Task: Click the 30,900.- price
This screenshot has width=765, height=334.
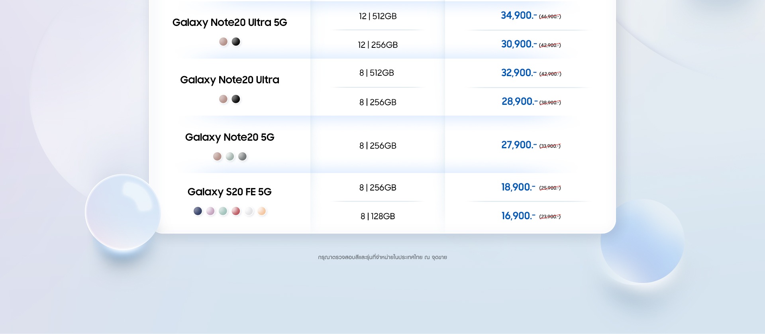Action: pos(519,44)
